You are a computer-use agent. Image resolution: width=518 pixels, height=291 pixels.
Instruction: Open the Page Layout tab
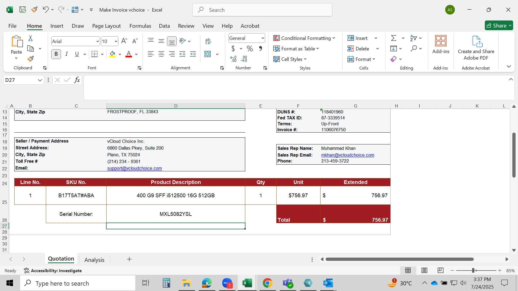coord(106,26)
